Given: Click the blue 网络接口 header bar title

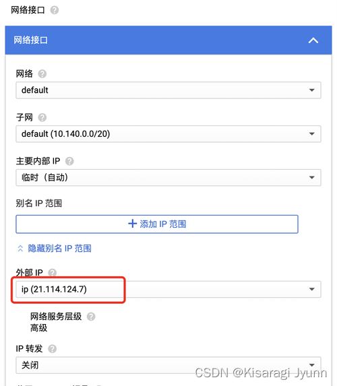Looking at the screenshot, I should (30, 40).
